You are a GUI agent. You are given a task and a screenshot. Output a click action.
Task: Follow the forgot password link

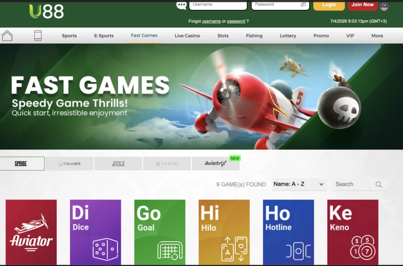236,21
